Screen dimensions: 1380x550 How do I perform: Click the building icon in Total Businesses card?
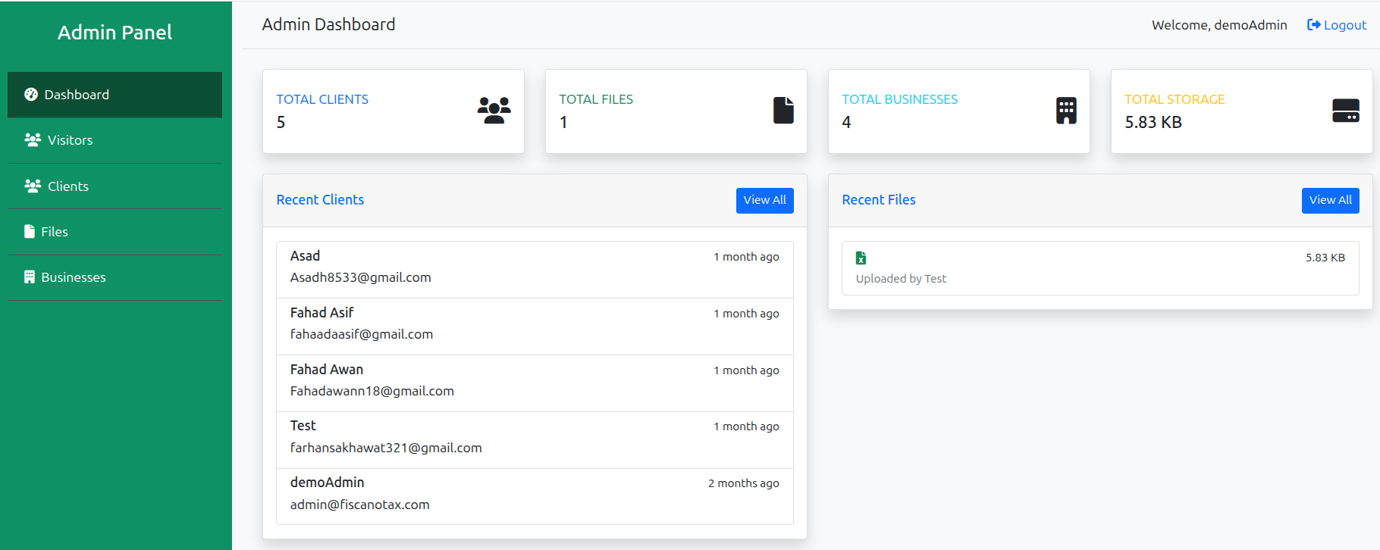click(1066, 111)
